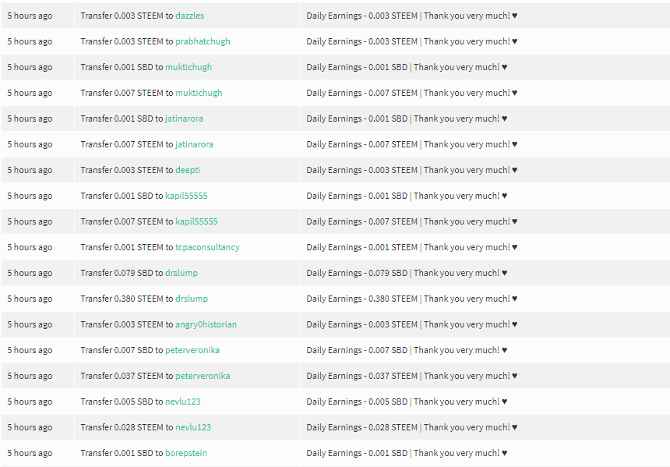Click memo 'Daily Earnings - 0.037 STEEM'
The height and width of the screenshot is (467, 670).
[362, 376]
